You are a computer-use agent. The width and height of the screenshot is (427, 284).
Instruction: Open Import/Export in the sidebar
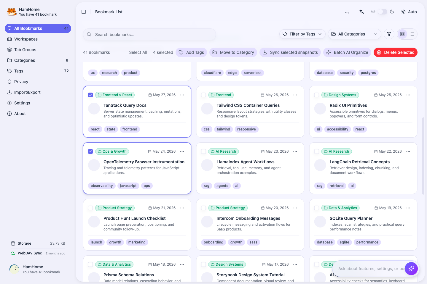tap(38, 92)
